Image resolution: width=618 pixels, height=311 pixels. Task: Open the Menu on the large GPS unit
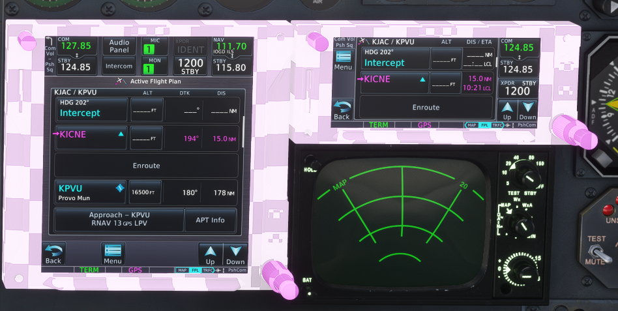(113, 253)
